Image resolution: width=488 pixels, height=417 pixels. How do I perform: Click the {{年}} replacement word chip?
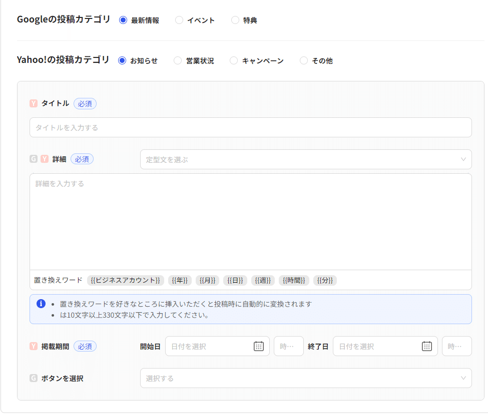(x=180, y=280)
